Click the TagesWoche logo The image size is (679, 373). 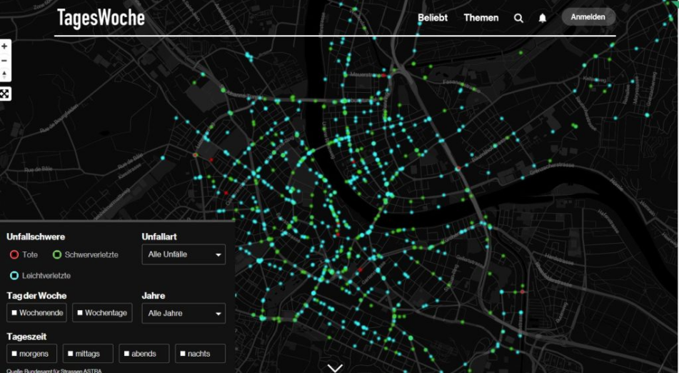coord(101,18)
